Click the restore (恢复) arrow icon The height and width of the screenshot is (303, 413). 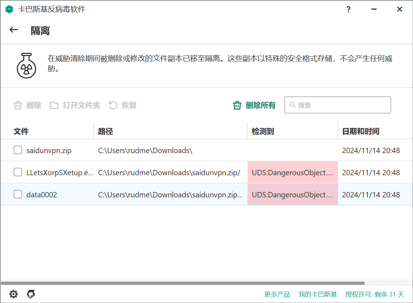[x=113, y=105]
